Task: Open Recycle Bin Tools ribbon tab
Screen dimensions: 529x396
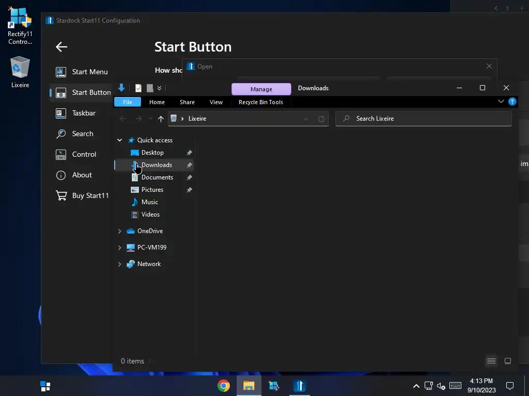Action: pyautogui.click(x=260, y=102)
